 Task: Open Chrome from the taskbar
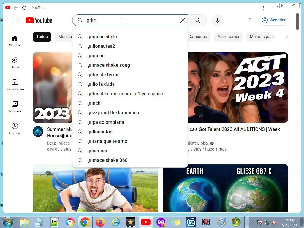click(85, 222)
